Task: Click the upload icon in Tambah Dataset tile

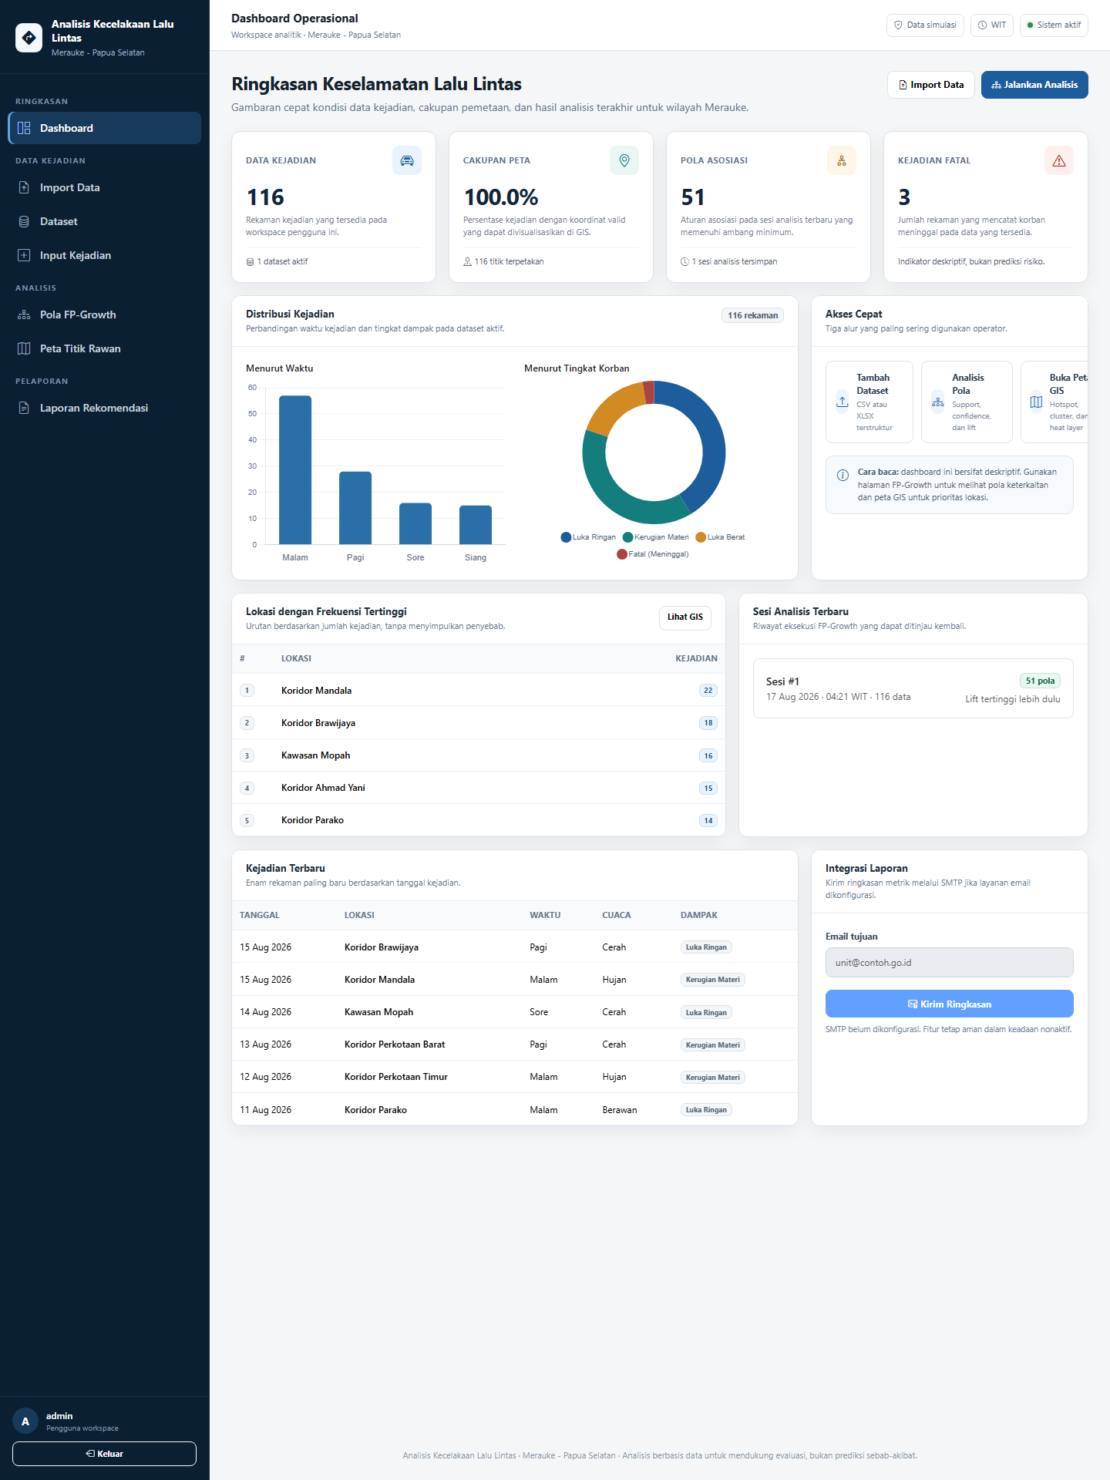Action: pos(843,402)
